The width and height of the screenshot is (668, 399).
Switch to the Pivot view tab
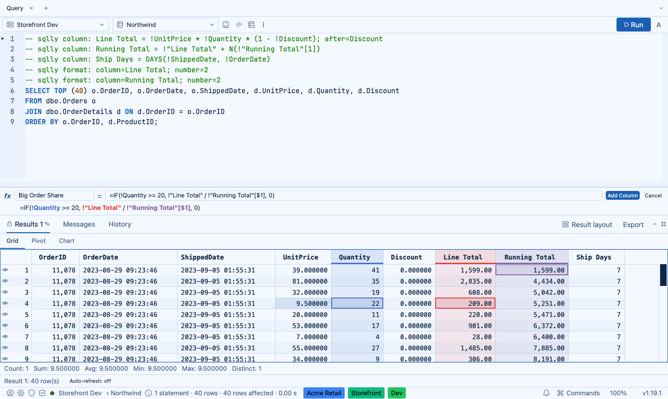(39, 241)
